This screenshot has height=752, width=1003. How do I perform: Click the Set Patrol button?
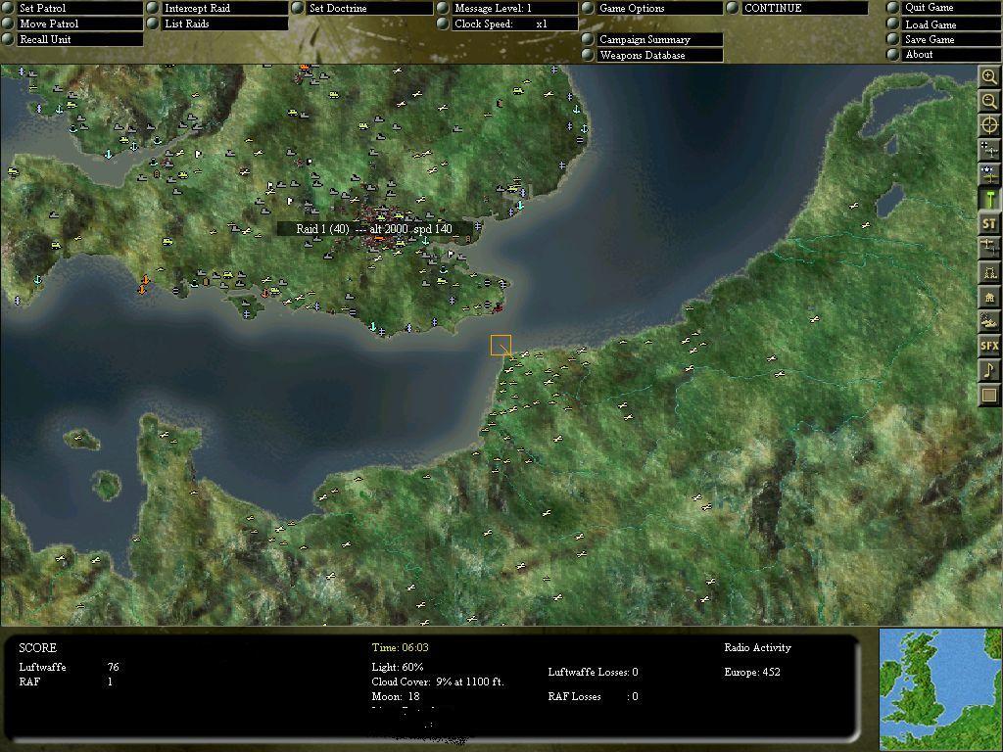[80, 8]
